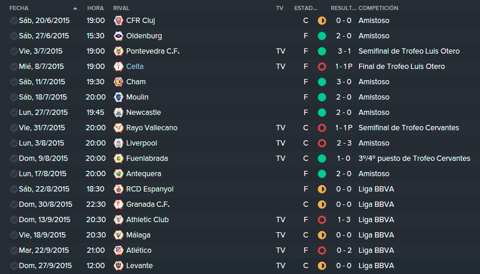Screen dimensions: 480x274
Task: Click the CFR Cluj club badge
Action: click(119, 21)
